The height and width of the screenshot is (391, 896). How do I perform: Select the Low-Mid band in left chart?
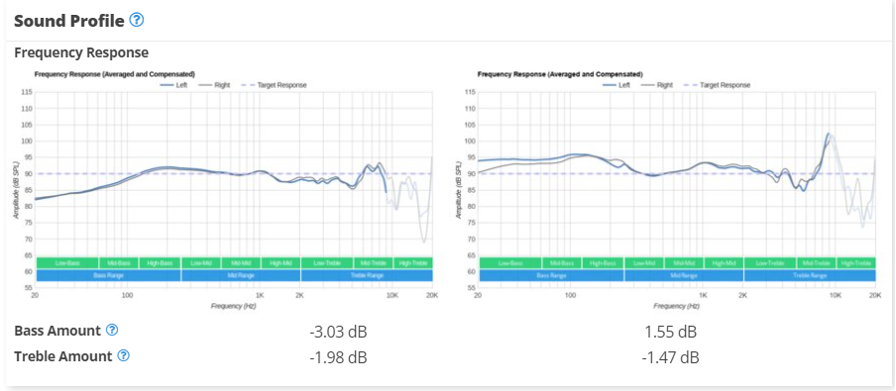pos(200,263)
